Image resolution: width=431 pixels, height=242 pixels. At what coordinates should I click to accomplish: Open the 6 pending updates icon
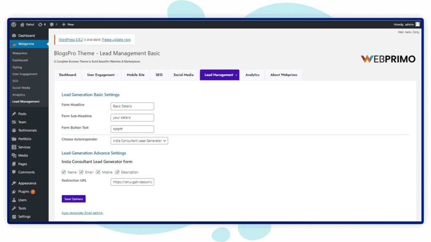click(x=40, y=24)
